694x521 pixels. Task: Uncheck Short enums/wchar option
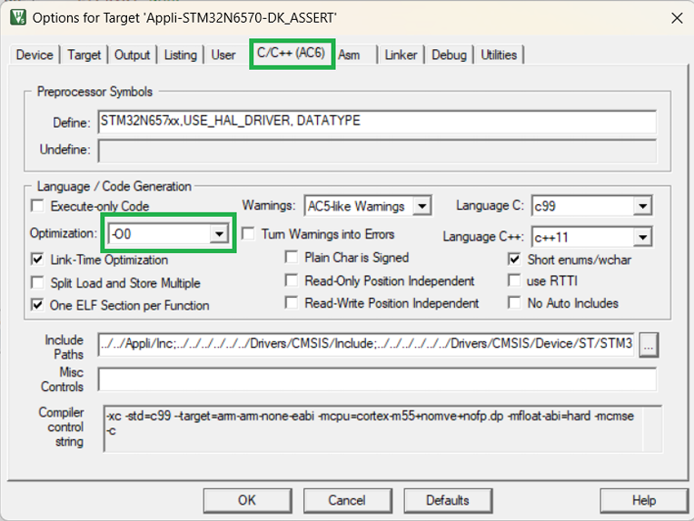point(514,260)
